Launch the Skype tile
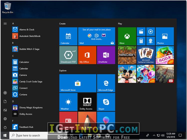 pyautogui.click(x=106, y=102)
